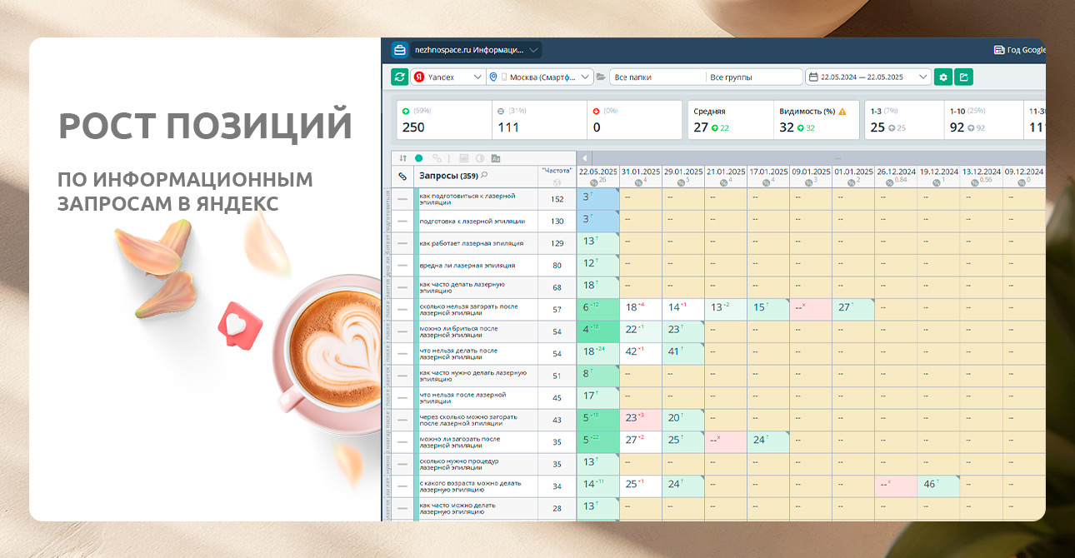This screenshot has height=558, width=1075.
Task: Open project settings via the gear icon
Action: 942,76
